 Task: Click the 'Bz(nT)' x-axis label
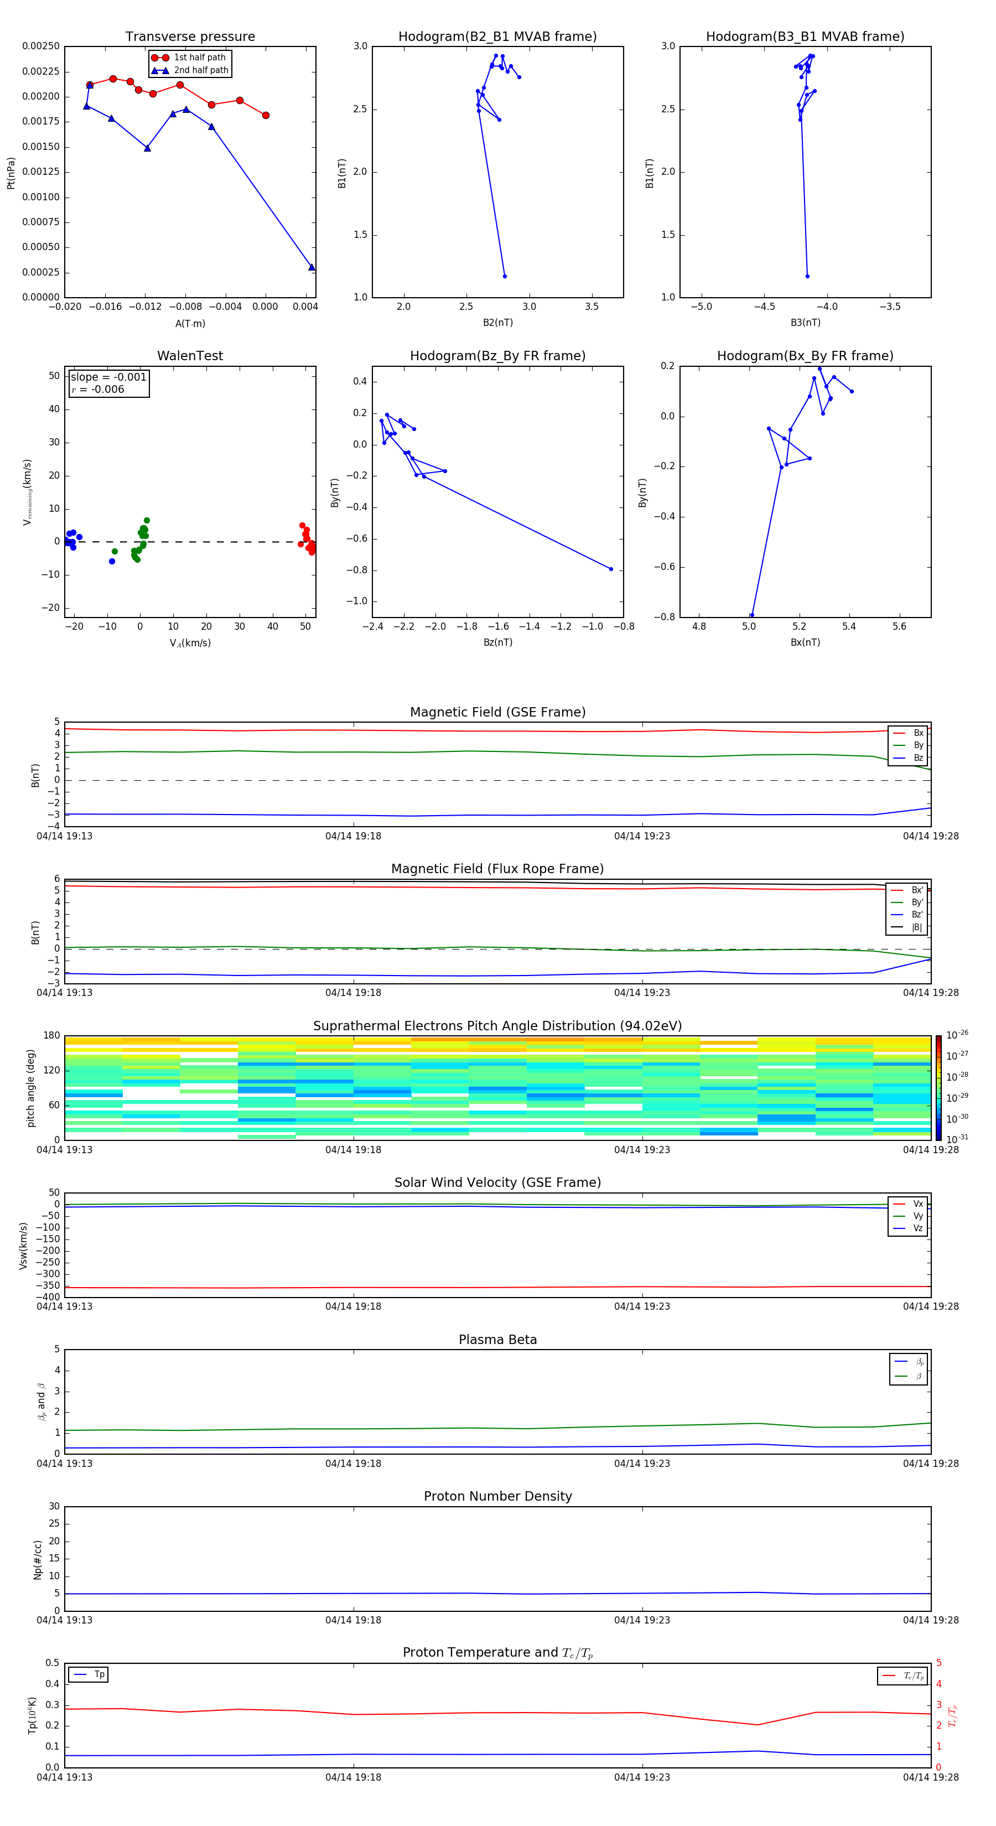[x=497, y=642]
